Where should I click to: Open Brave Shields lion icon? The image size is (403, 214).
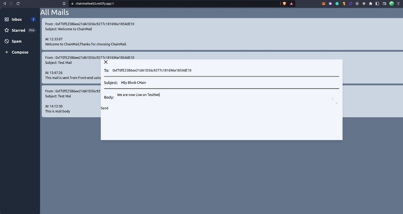(x=284, y=3)
